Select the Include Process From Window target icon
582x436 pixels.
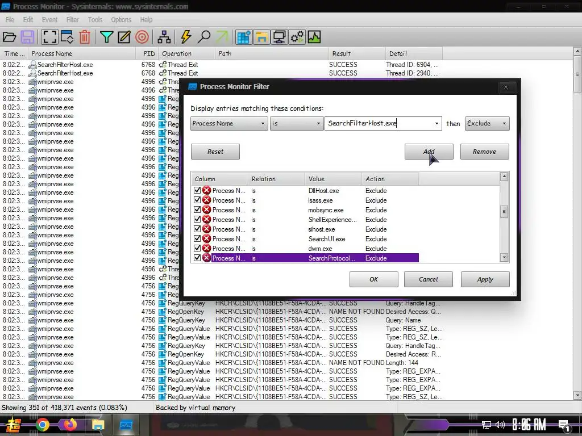pyautogui.click(x=142, y=37)
